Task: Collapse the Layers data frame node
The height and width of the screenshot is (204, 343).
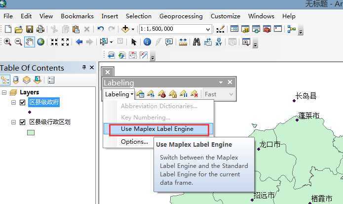Action: coord(4,92)
